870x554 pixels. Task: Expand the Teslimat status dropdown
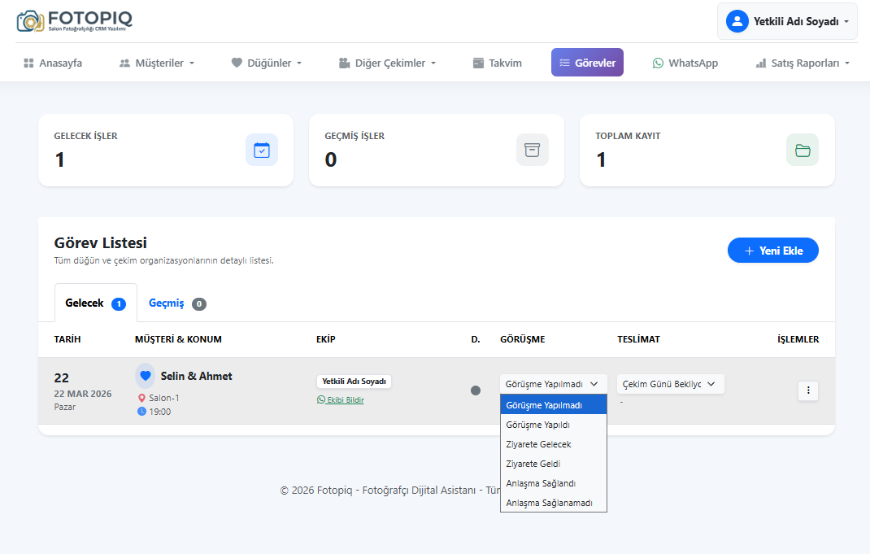click(x=670, y=384)
